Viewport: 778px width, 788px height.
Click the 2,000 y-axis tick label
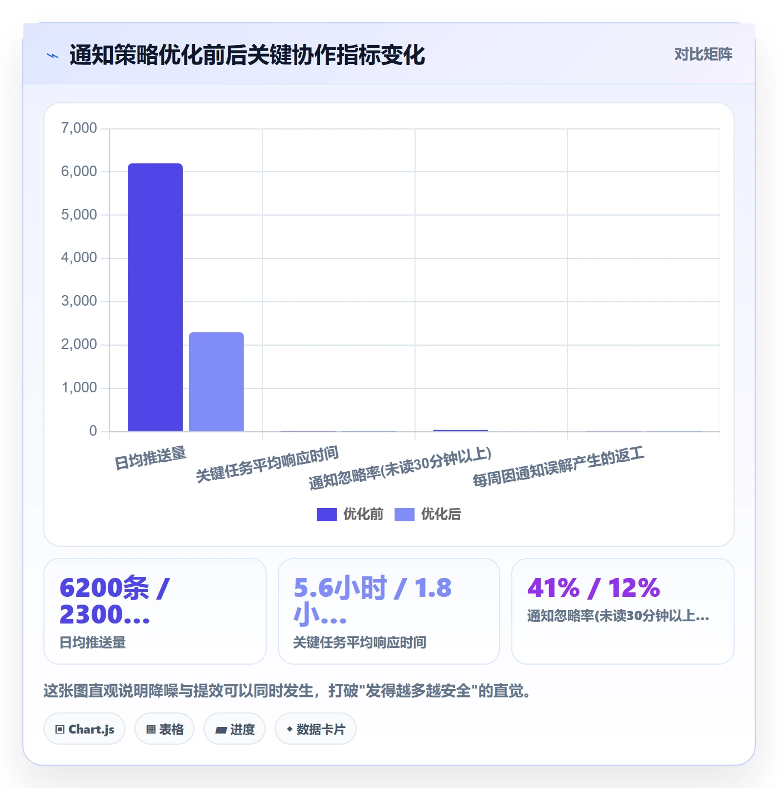click(79, 345)
